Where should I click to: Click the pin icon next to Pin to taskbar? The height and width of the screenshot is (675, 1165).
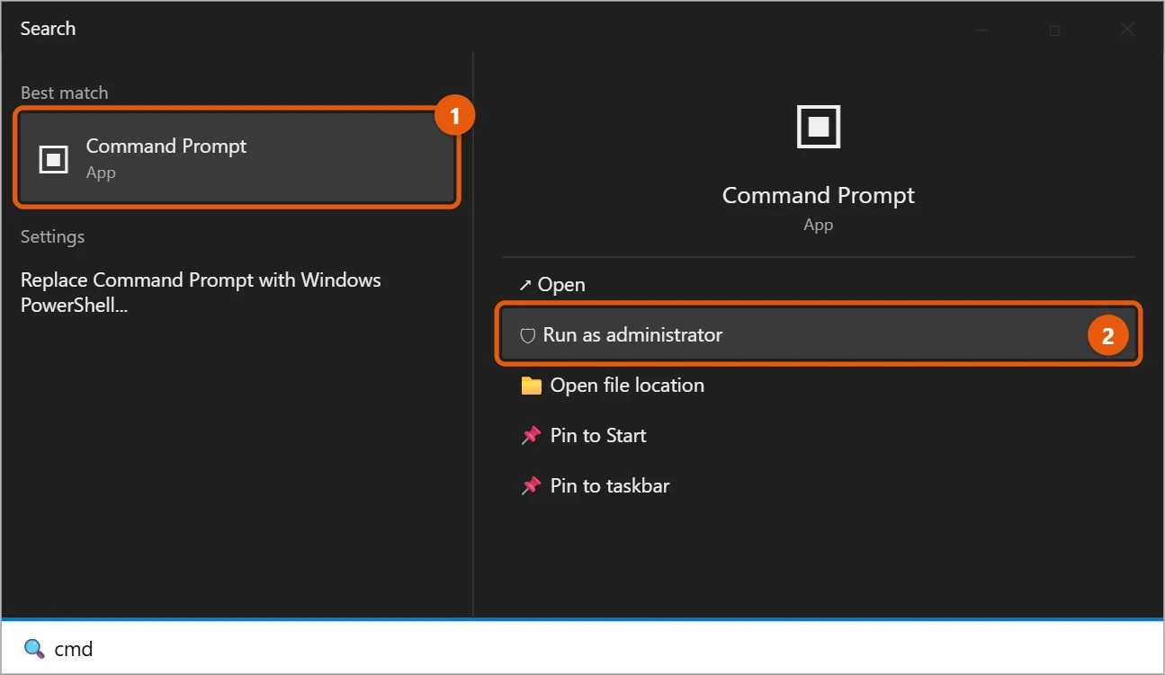(532, 485)
